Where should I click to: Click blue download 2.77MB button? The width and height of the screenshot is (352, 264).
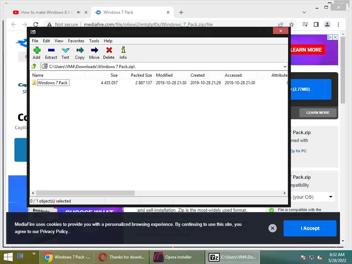[x=311, y=89]
